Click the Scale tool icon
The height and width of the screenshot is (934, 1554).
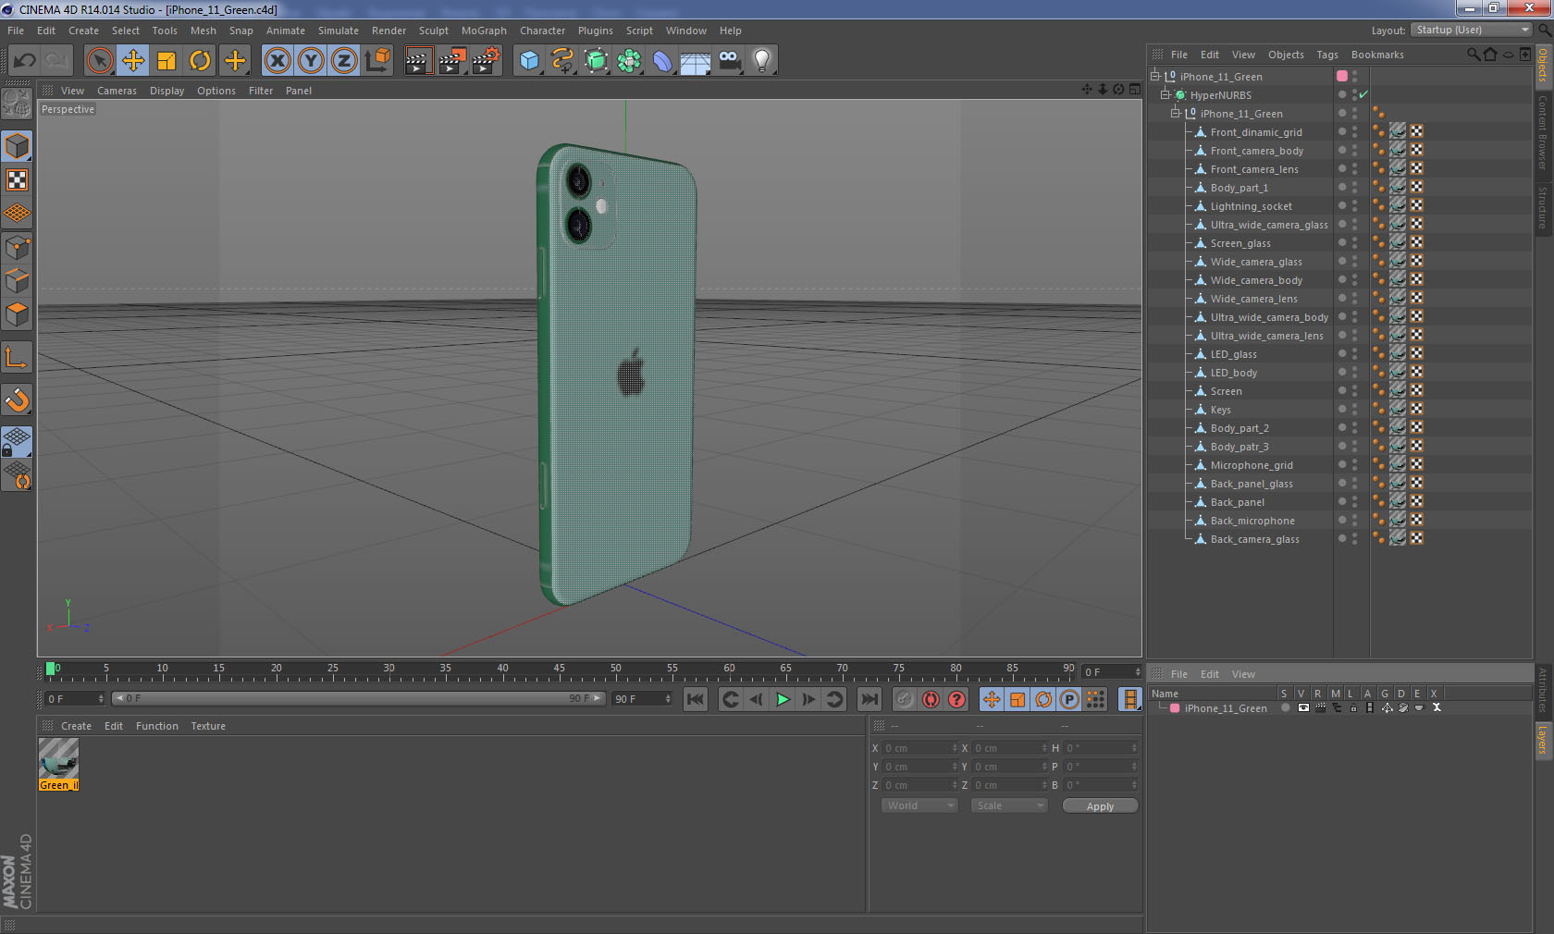tap(166, 61)
